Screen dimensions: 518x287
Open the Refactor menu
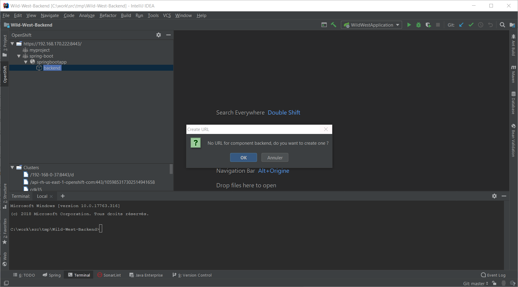tap(108, 16)
